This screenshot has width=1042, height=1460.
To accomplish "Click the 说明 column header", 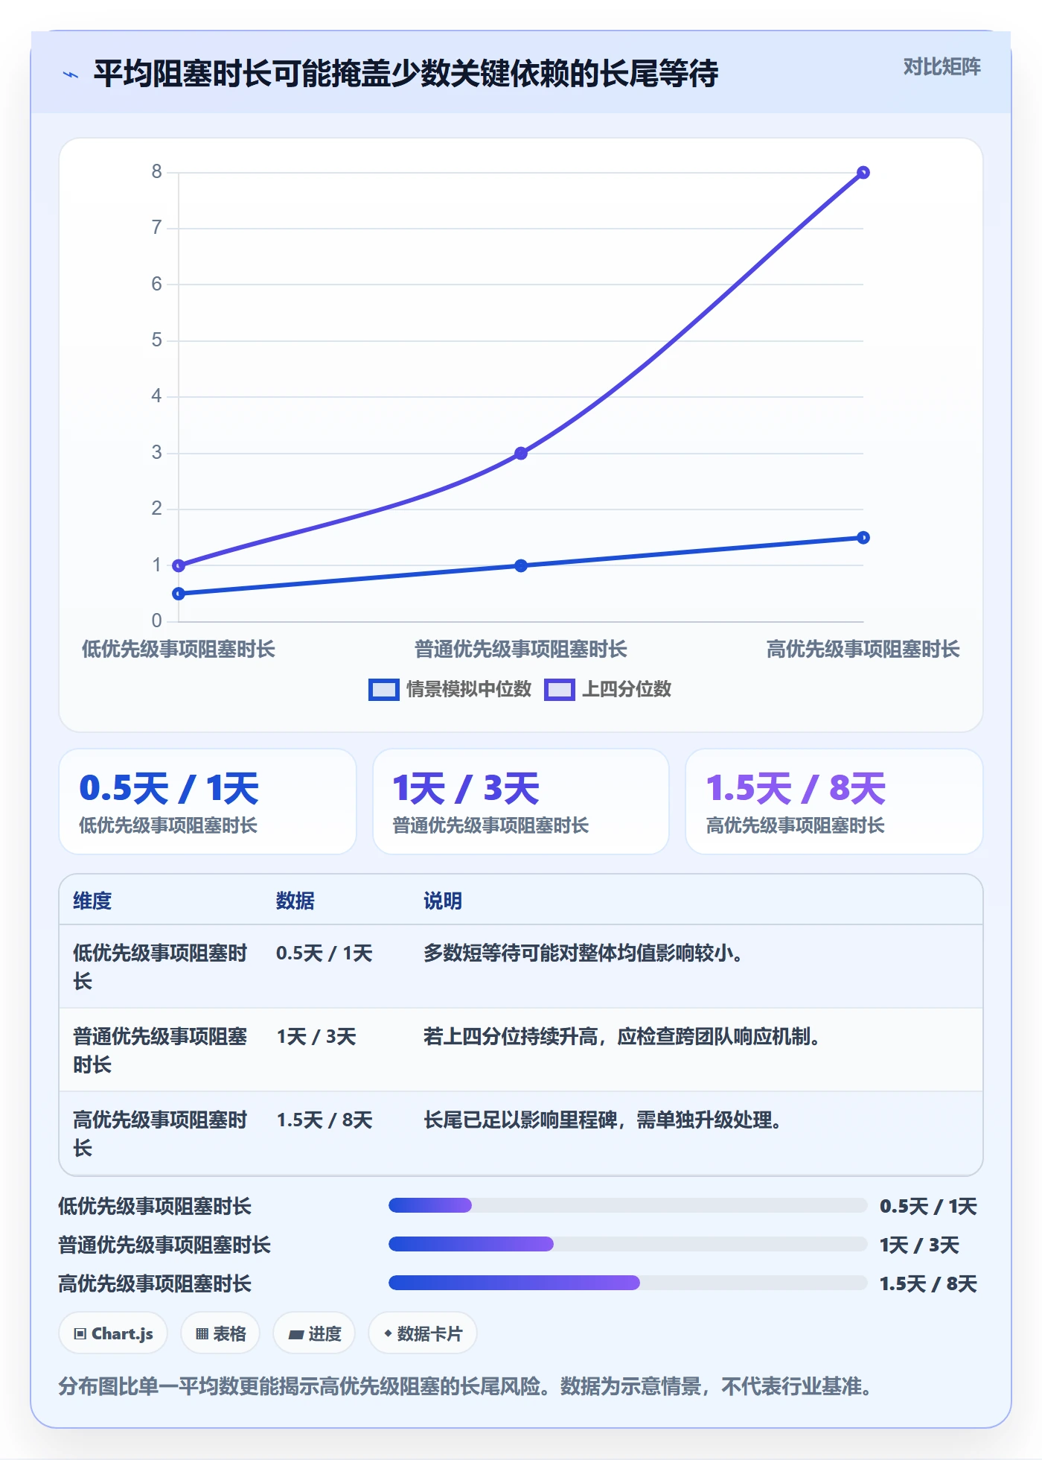I will (x=443, y=901).
